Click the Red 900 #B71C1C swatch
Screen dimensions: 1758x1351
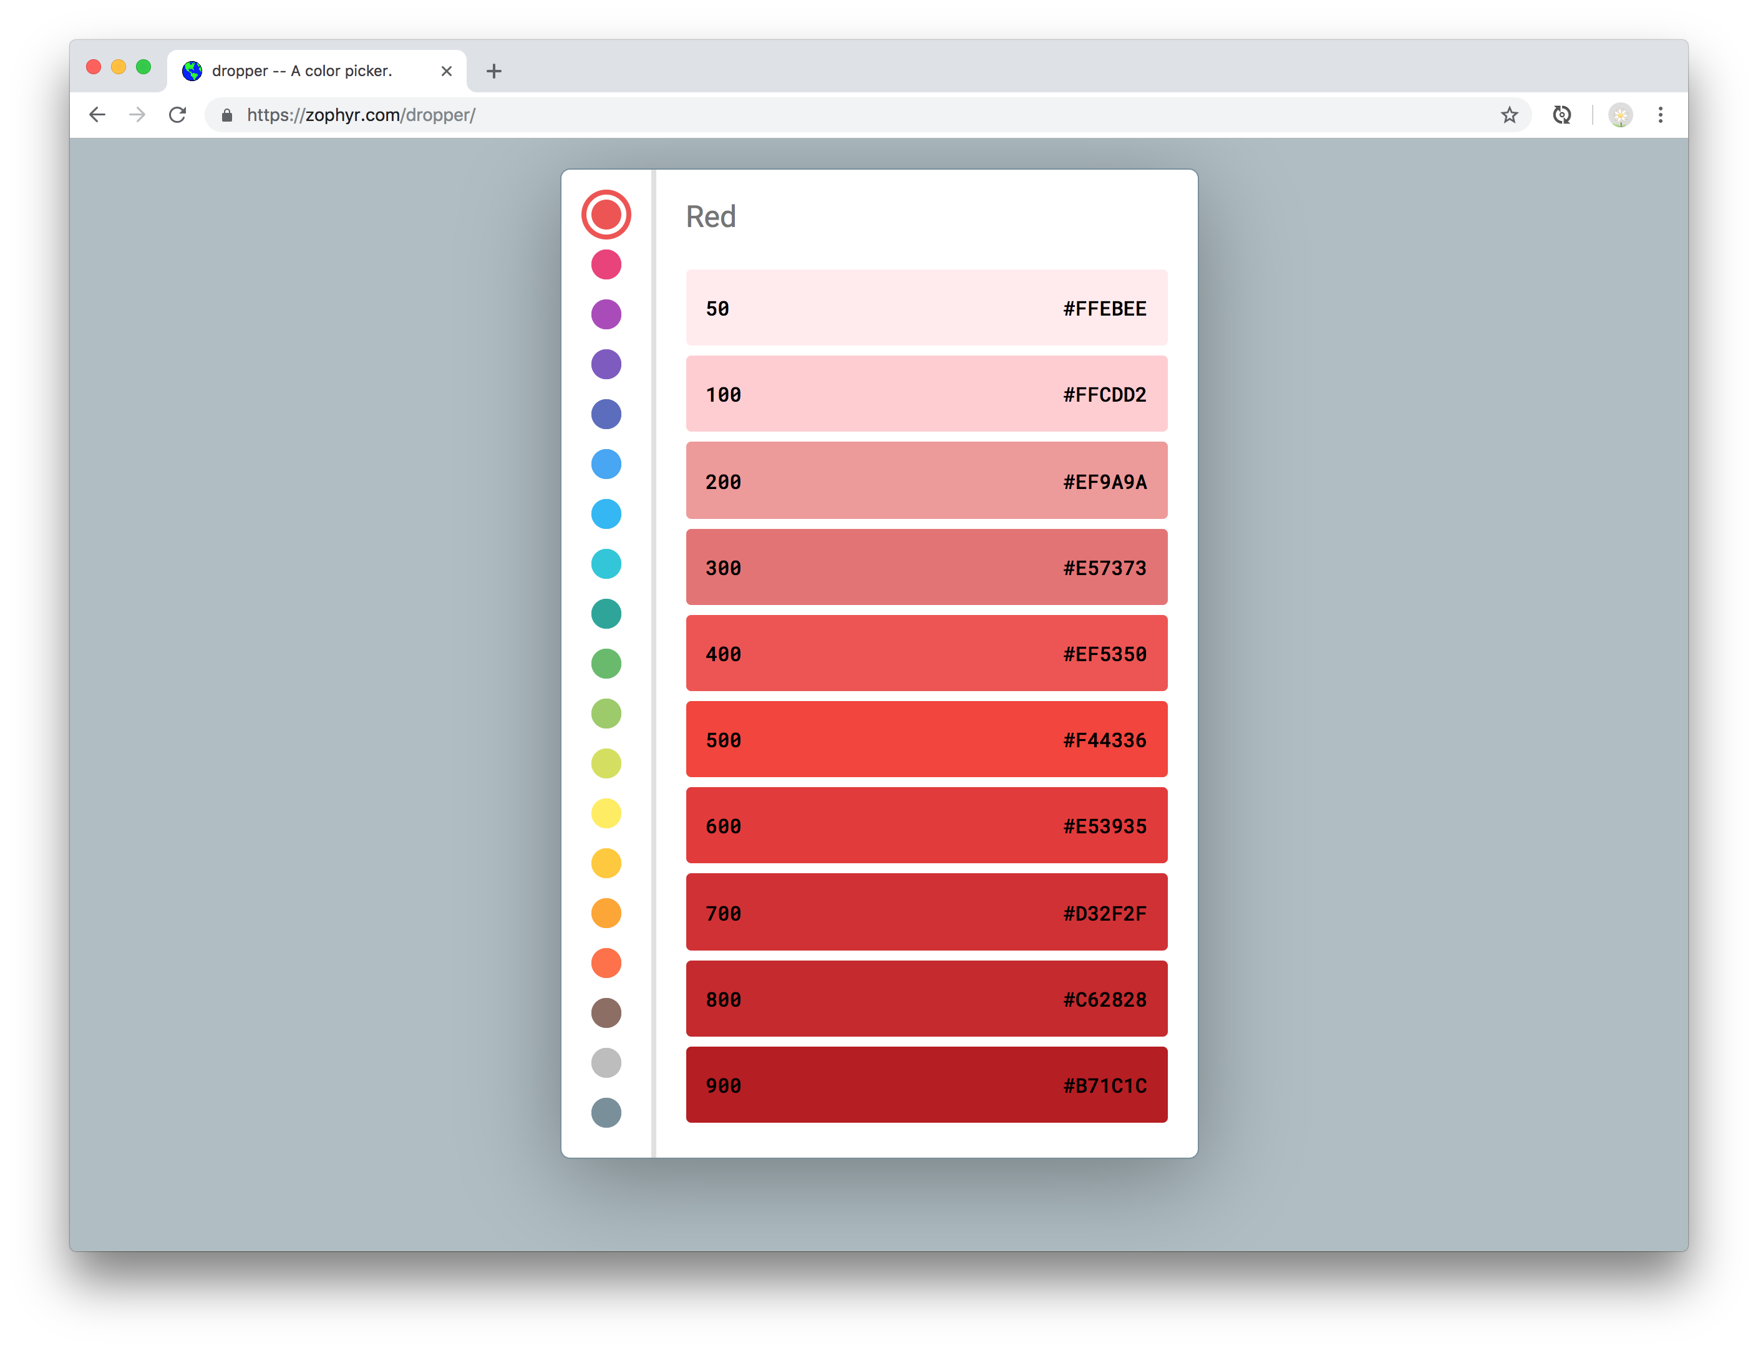(x=926, y=1084)
